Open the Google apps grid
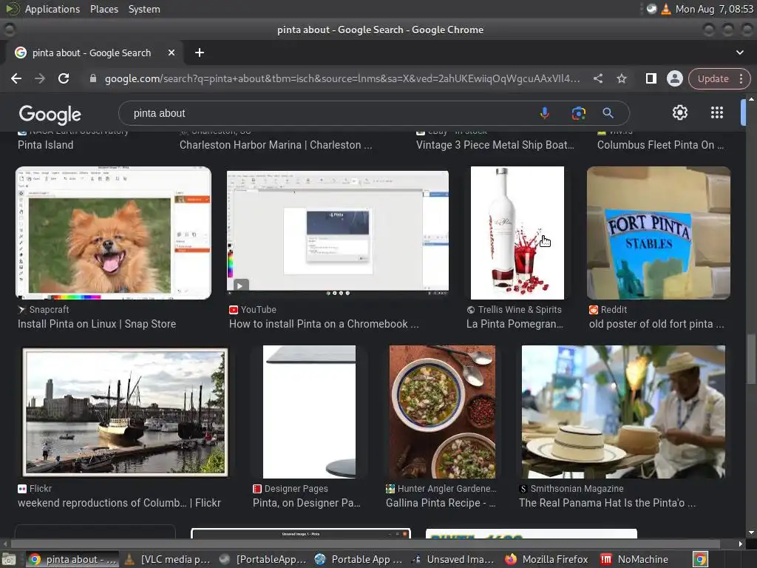The height and width of the screenshot is (568, 757). click(717, 112)
